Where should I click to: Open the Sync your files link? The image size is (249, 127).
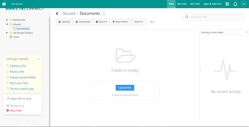(x=19, y=83)
